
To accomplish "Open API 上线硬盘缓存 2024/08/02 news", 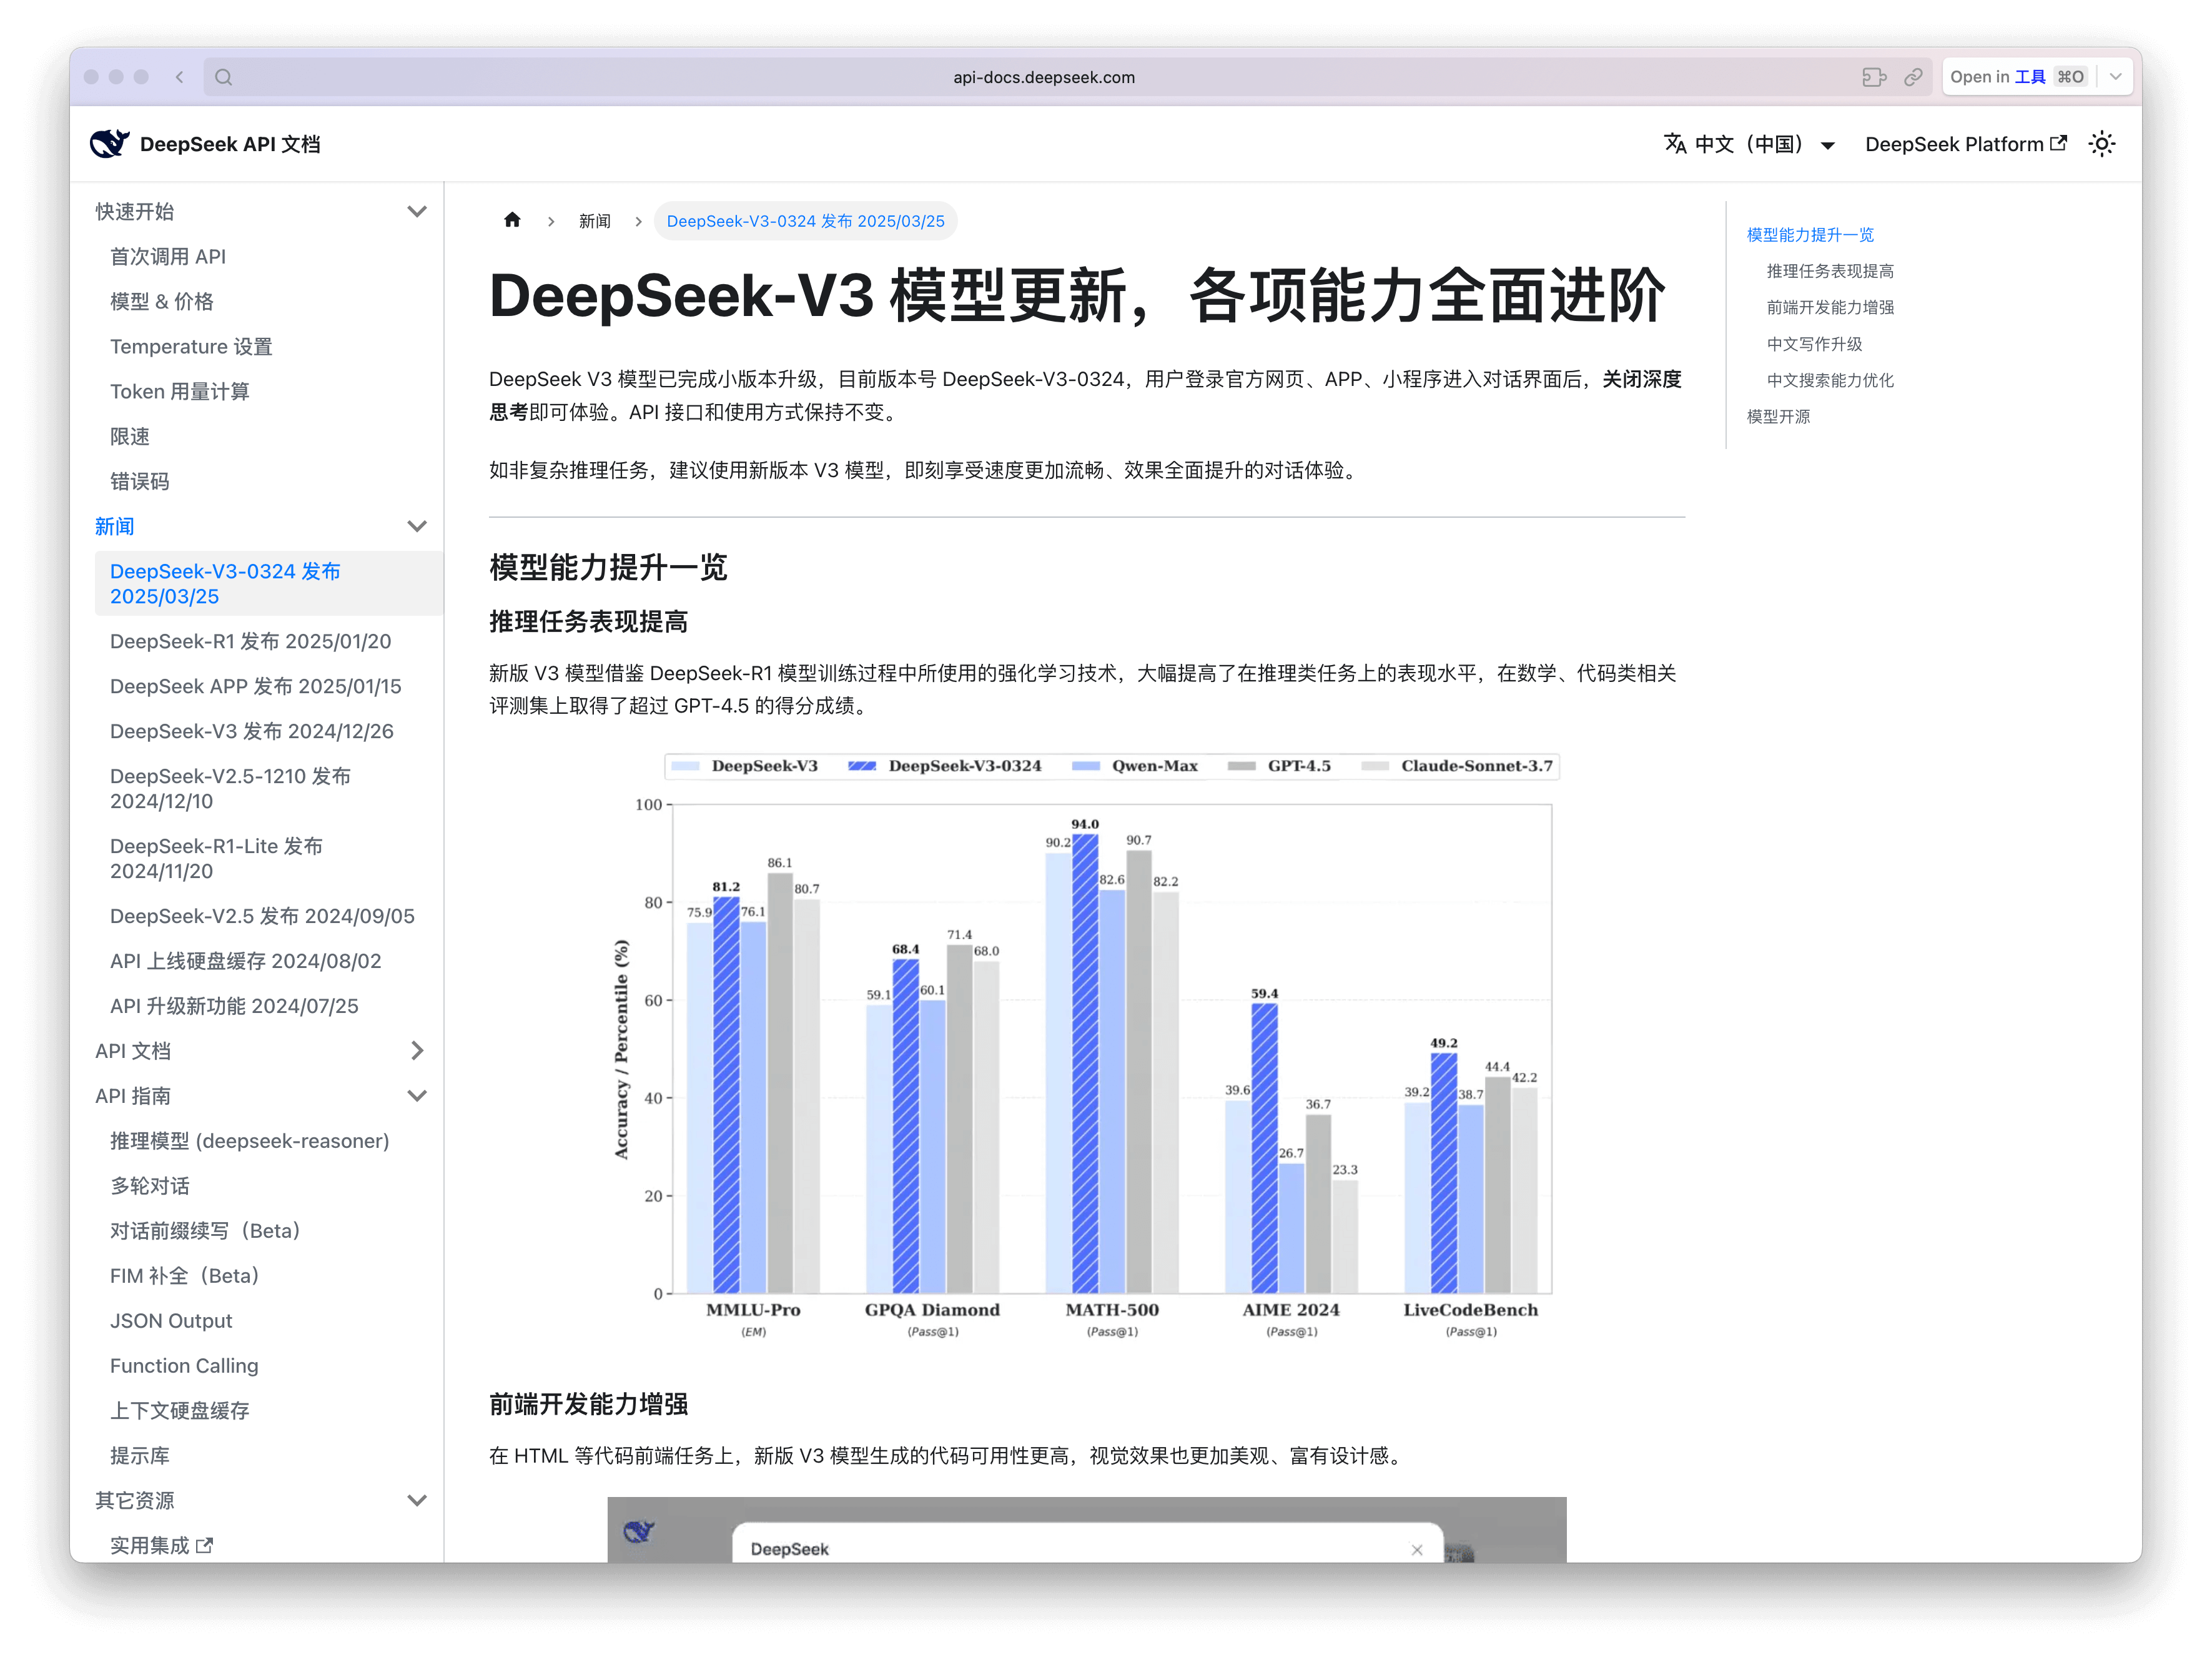I will coord(245,961).
